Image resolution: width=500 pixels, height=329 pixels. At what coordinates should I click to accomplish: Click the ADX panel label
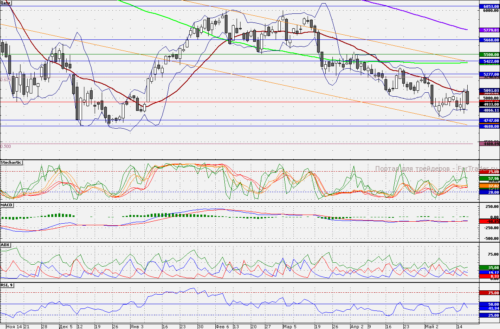tap(6, 245)
